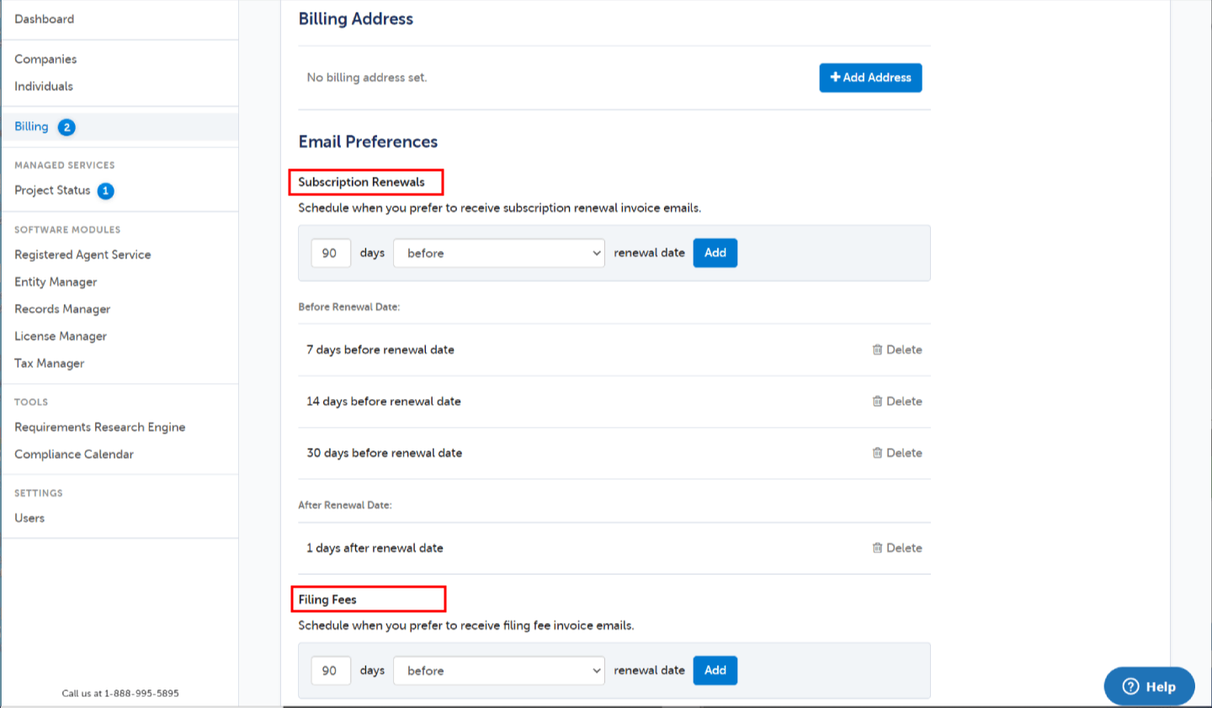Click the '30 days before renewal date' row
Viewport: 1212px width, 708px height.
pos(614,453)
